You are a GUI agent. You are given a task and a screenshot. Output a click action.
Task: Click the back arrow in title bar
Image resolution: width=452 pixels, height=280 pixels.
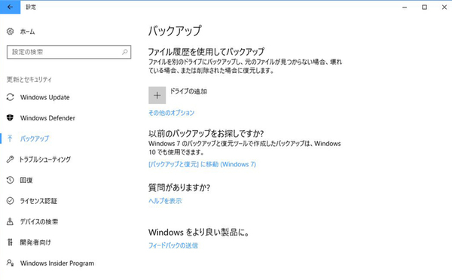[x=10, y=8]
